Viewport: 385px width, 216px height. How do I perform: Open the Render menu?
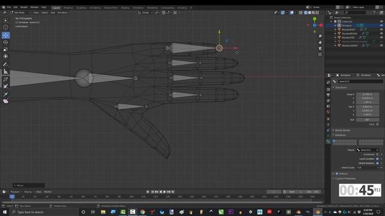[24, 7]
